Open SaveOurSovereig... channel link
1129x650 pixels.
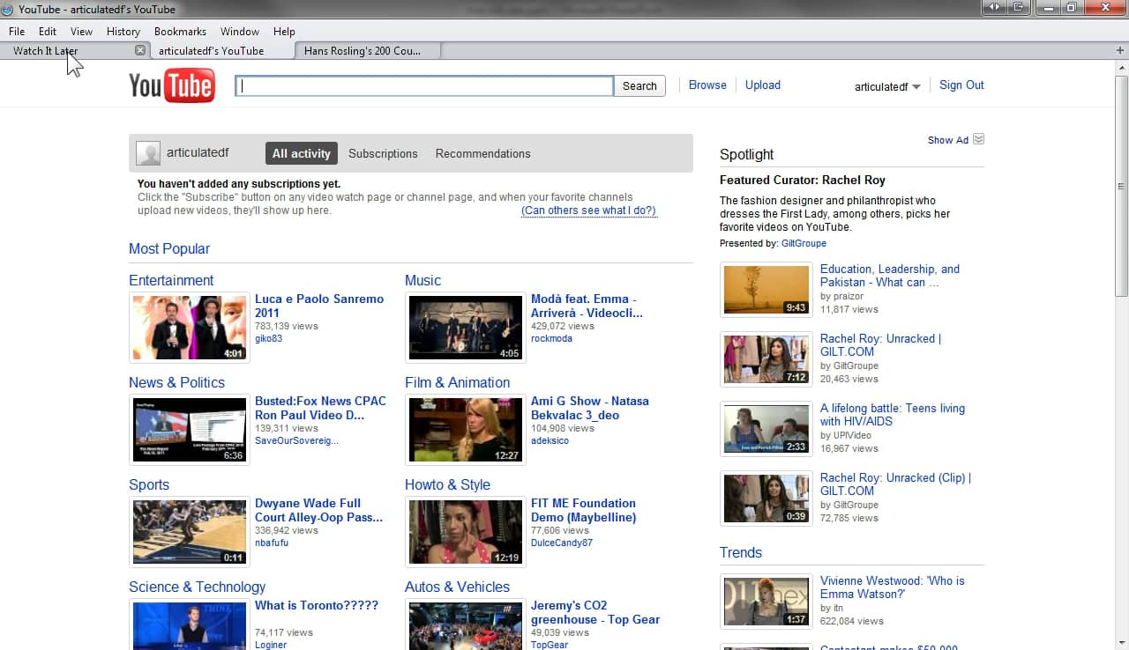point(296,440)
